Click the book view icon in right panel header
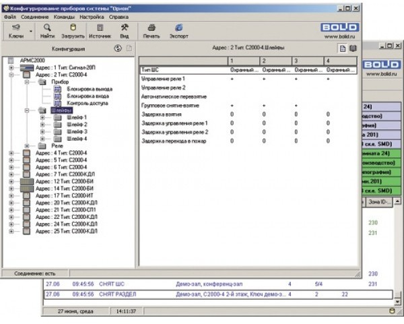Viewport: 404px width, 324px height. click(351, 48)
